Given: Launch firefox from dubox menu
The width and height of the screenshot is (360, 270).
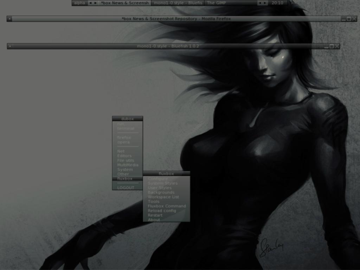Looking at the screenshot, I should pyautogui.click(x=127, y=137).
